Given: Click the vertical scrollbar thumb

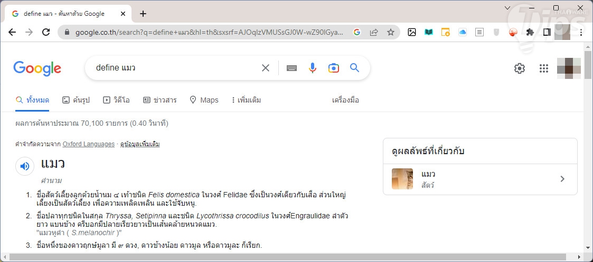Looking at the screenshot, I should [588, 64].
